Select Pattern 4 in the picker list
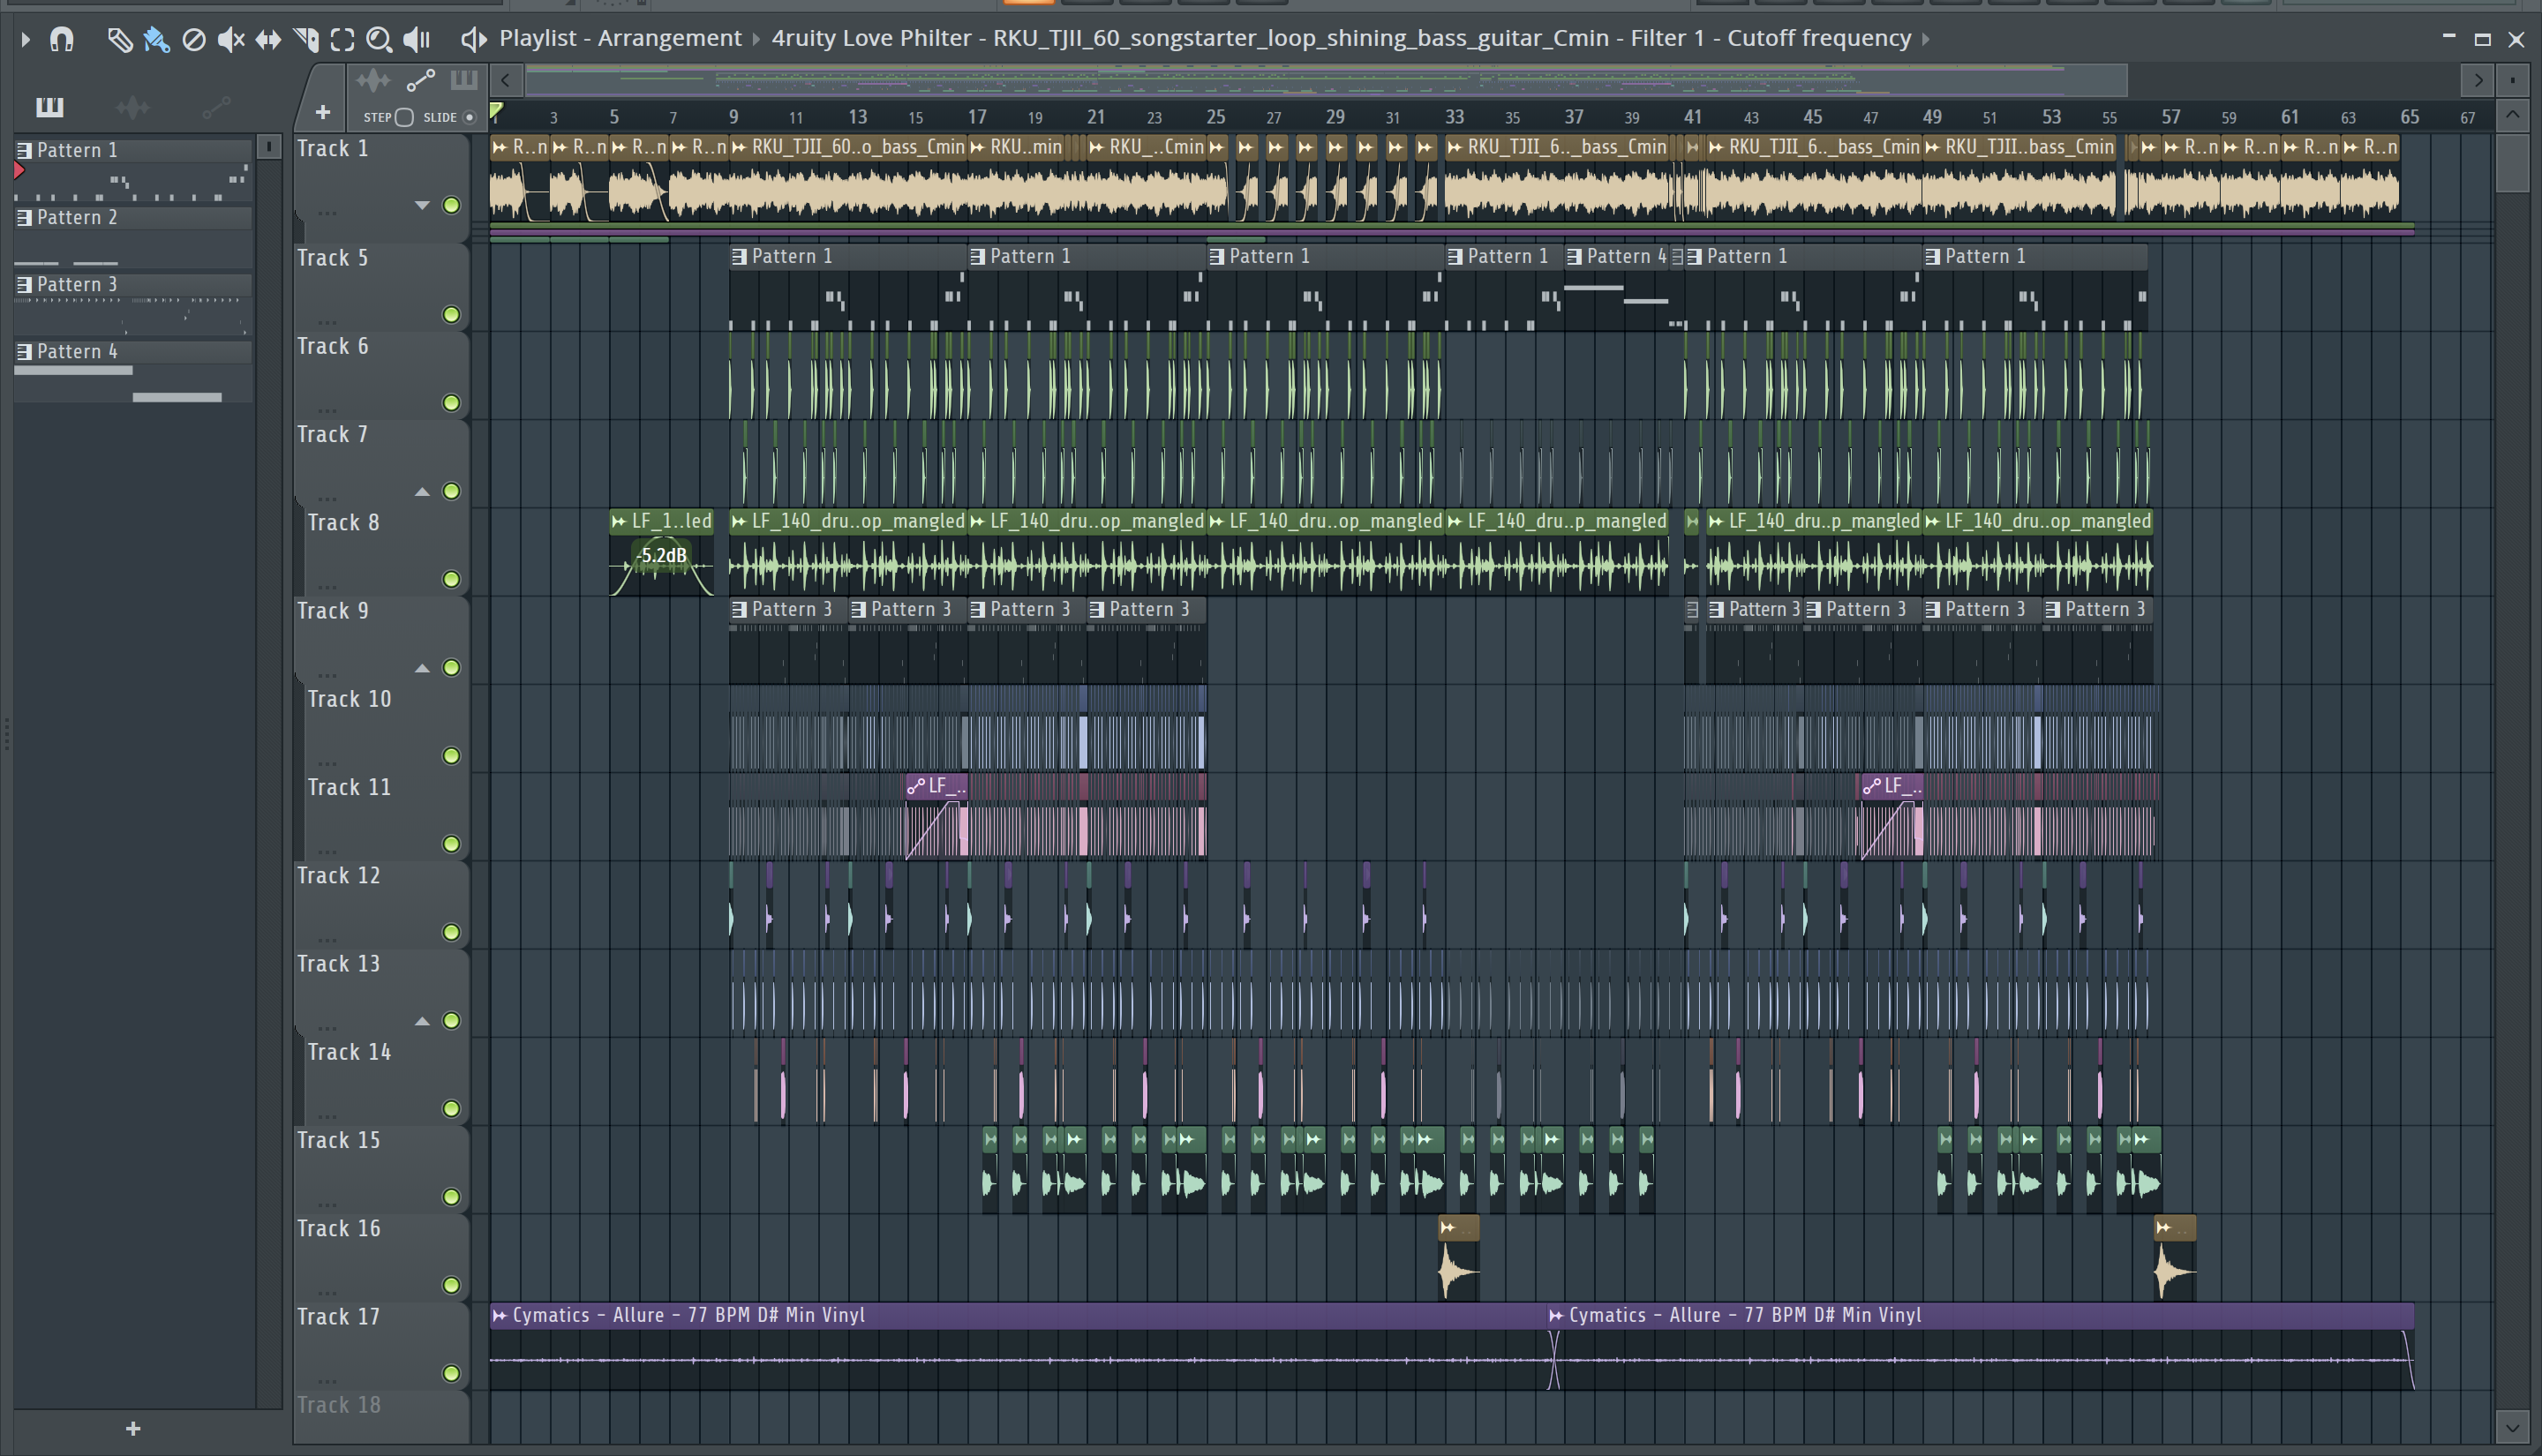 click(x=132, y=351)
